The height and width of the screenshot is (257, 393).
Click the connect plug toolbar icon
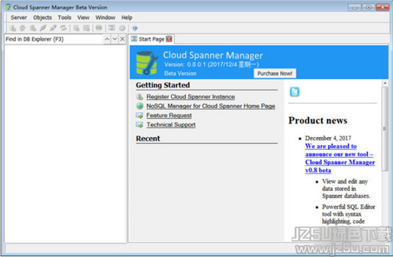(43, 28)
